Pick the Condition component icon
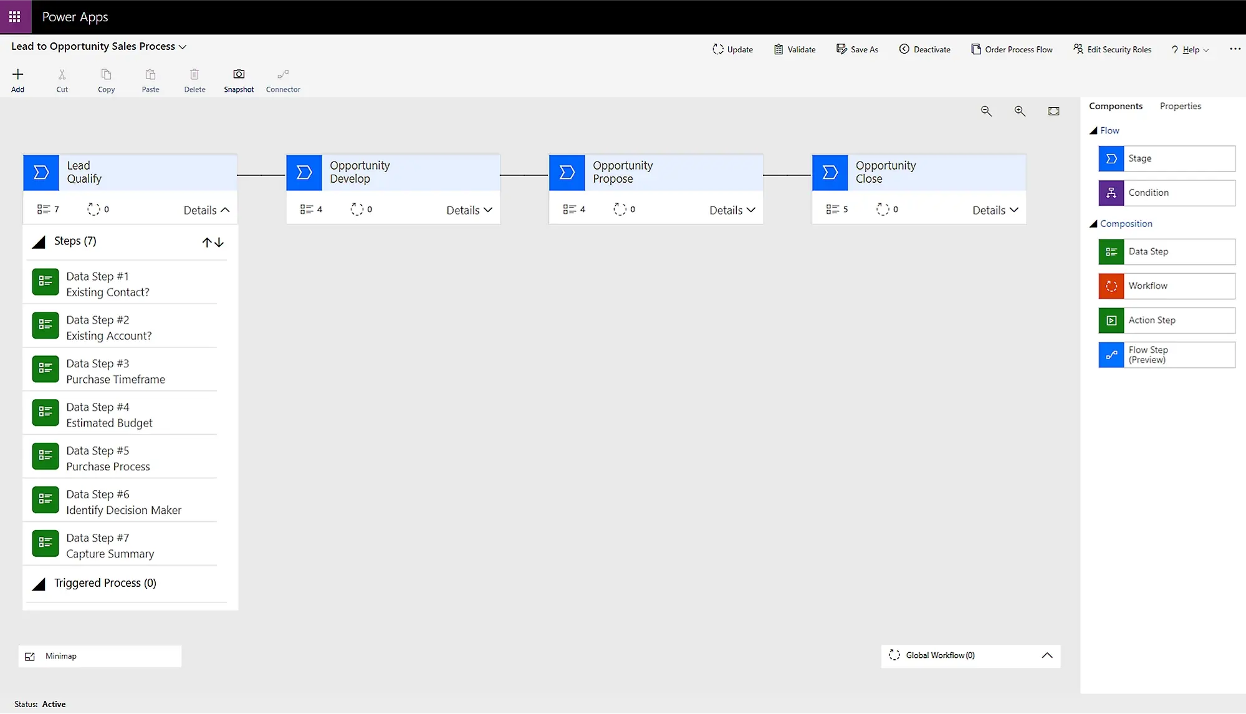This screenshot has height=714, width=1246. [x=1111, y=193]
